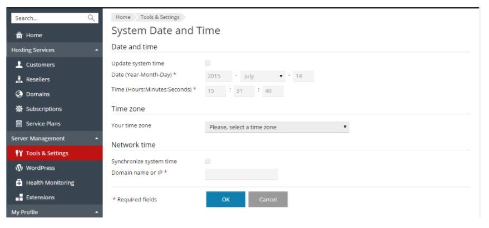Viewport: 489px width, 228px height.
Task: Click the Service Plans icon
Action: coord(19,124)
